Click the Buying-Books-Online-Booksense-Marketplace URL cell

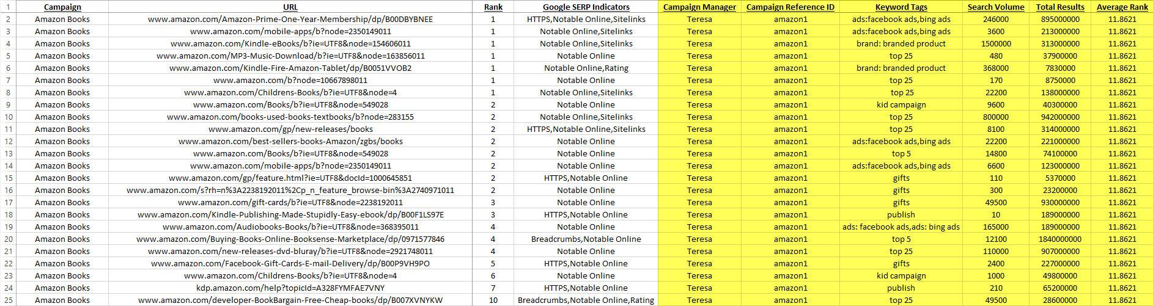290,239
